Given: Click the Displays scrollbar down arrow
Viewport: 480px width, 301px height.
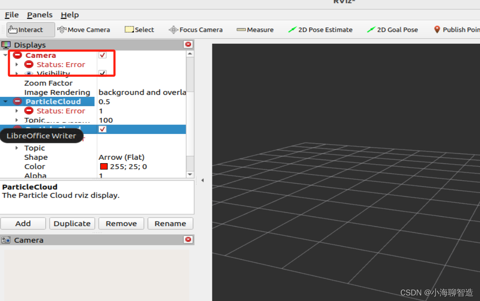Looking at the screenshot, I should click(190, 174).
